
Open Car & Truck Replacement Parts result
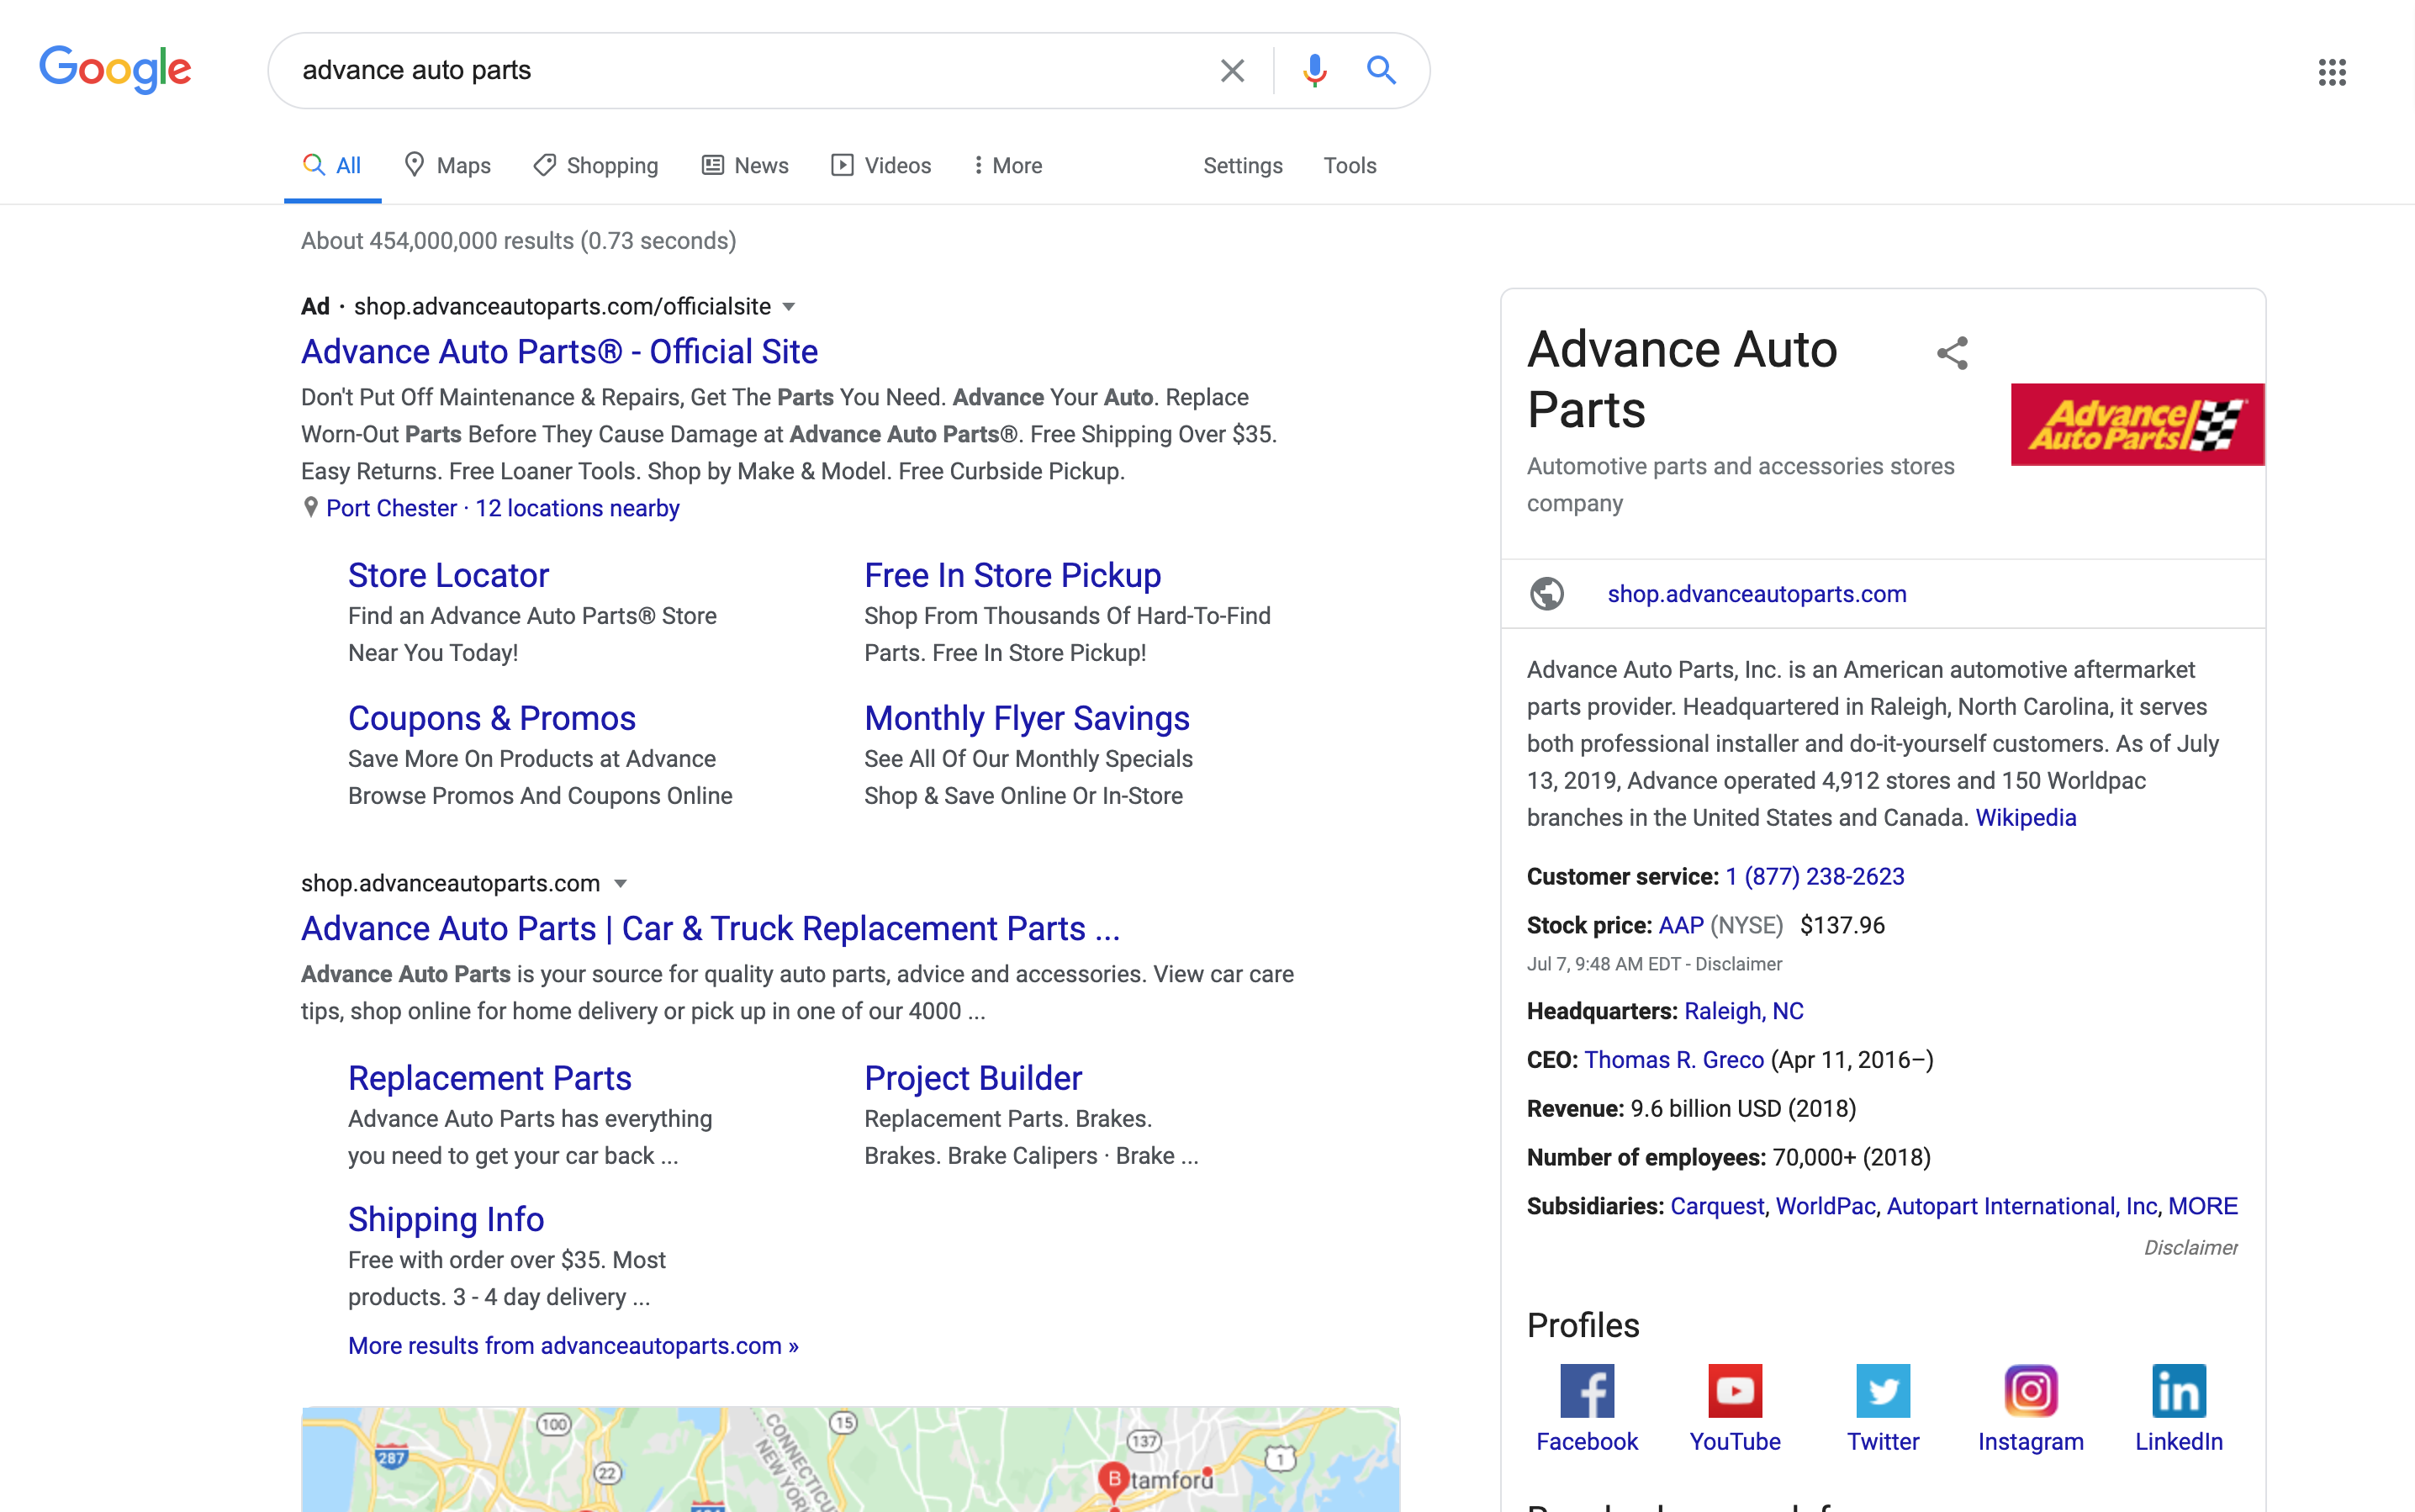coord(710,928)
